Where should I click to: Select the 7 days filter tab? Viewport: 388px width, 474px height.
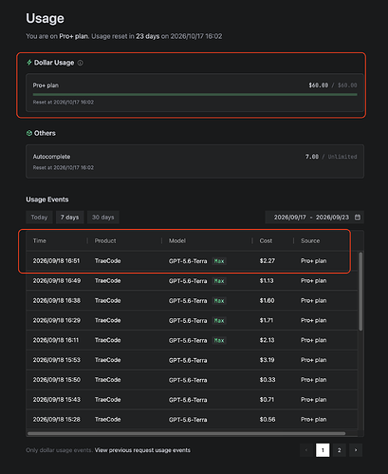coord(69,218)
